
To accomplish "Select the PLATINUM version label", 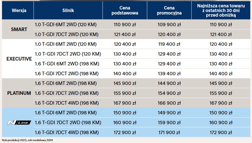I will (x=19, y=93).
